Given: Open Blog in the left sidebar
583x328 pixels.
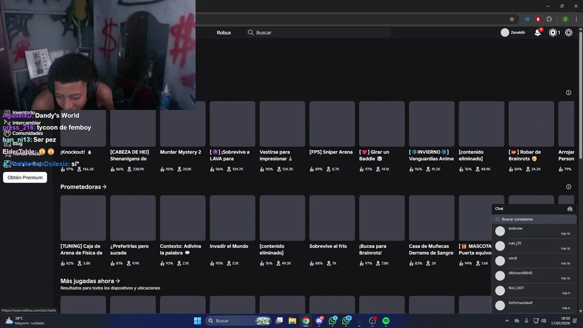Looking at the screenshot, I should pyautogui.click(x=17, y=143).
